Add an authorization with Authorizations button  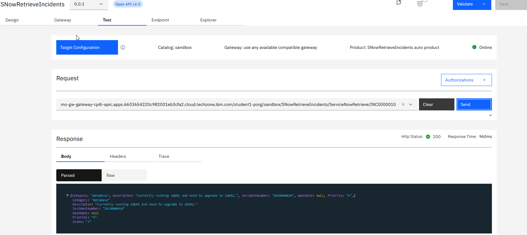click(x=466, y=80)
